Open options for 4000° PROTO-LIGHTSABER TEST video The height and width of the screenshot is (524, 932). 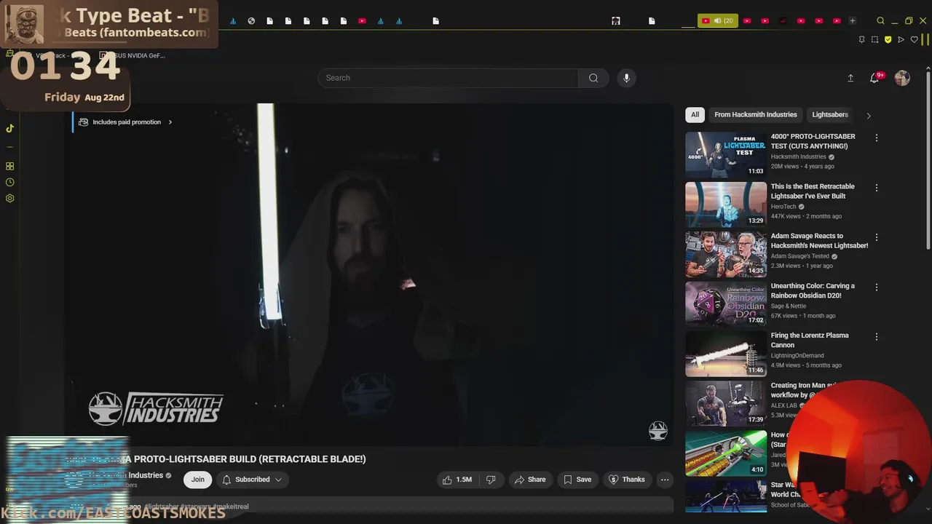click(x=877, y=138)
